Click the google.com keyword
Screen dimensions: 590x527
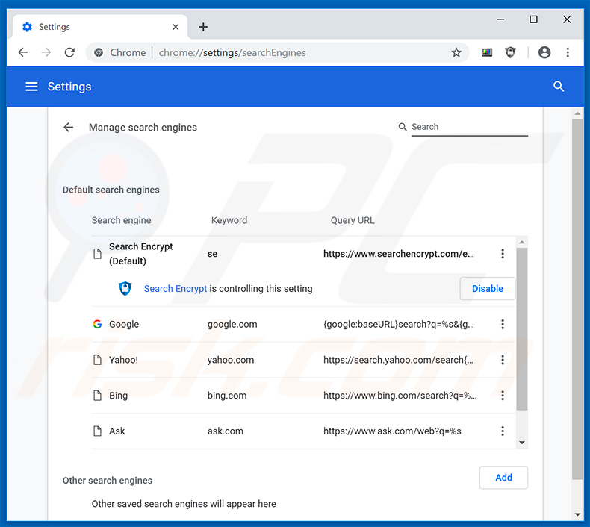pos(232,324)
